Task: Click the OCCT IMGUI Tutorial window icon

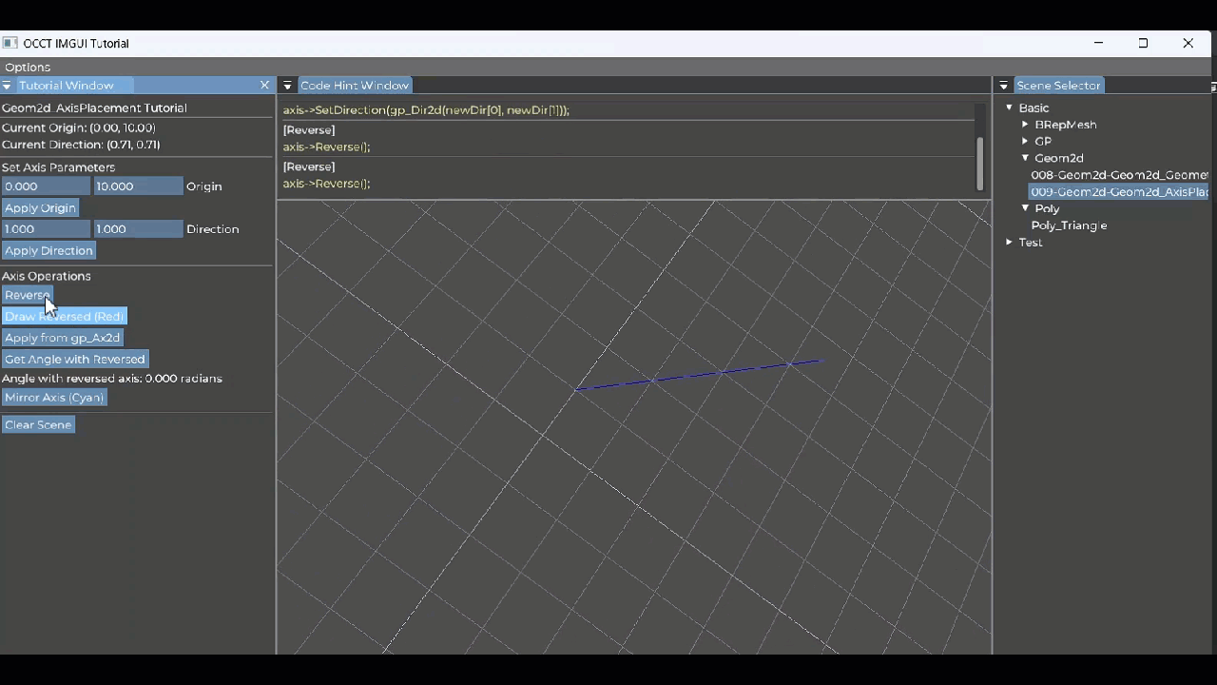Action: (10, 43)
